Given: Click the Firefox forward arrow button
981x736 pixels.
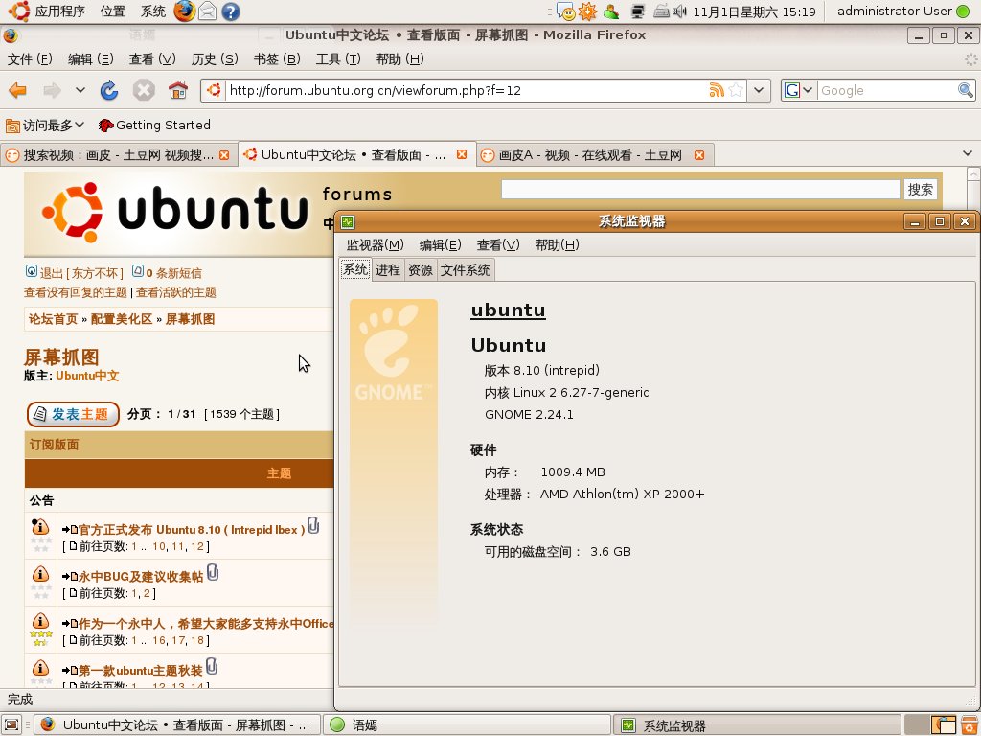Looking at the screenshot, I should tap(52, 90).
